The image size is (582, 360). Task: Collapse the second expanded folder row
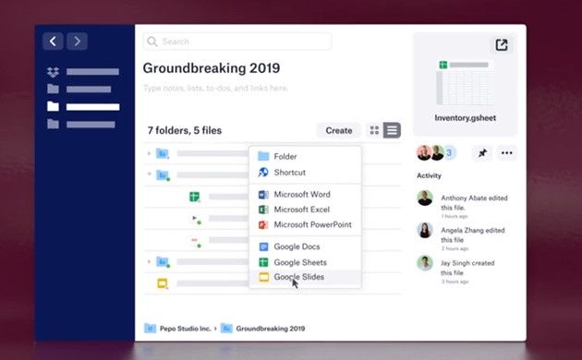[150, 174]
